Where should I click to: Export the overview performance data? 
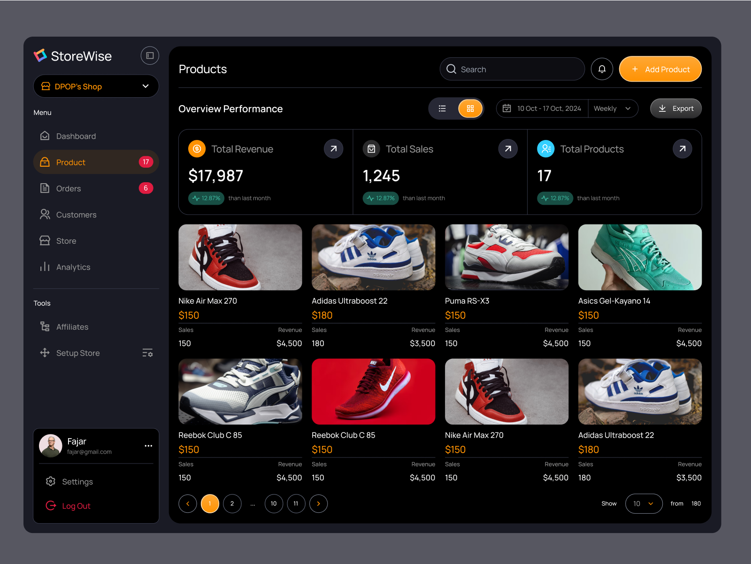(676, 108)
